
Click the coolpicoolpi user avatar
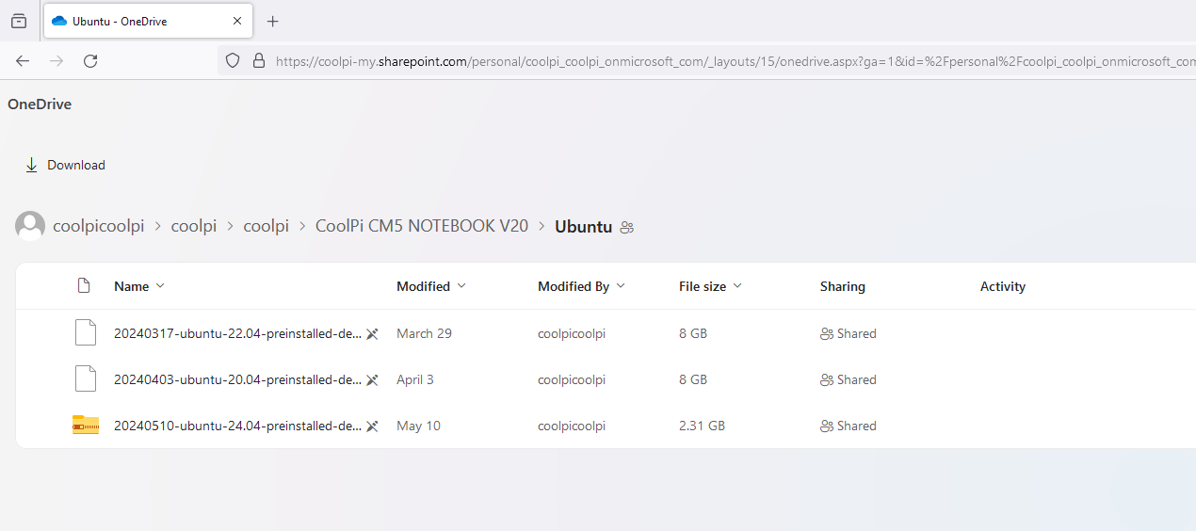[x=30, y=226]
